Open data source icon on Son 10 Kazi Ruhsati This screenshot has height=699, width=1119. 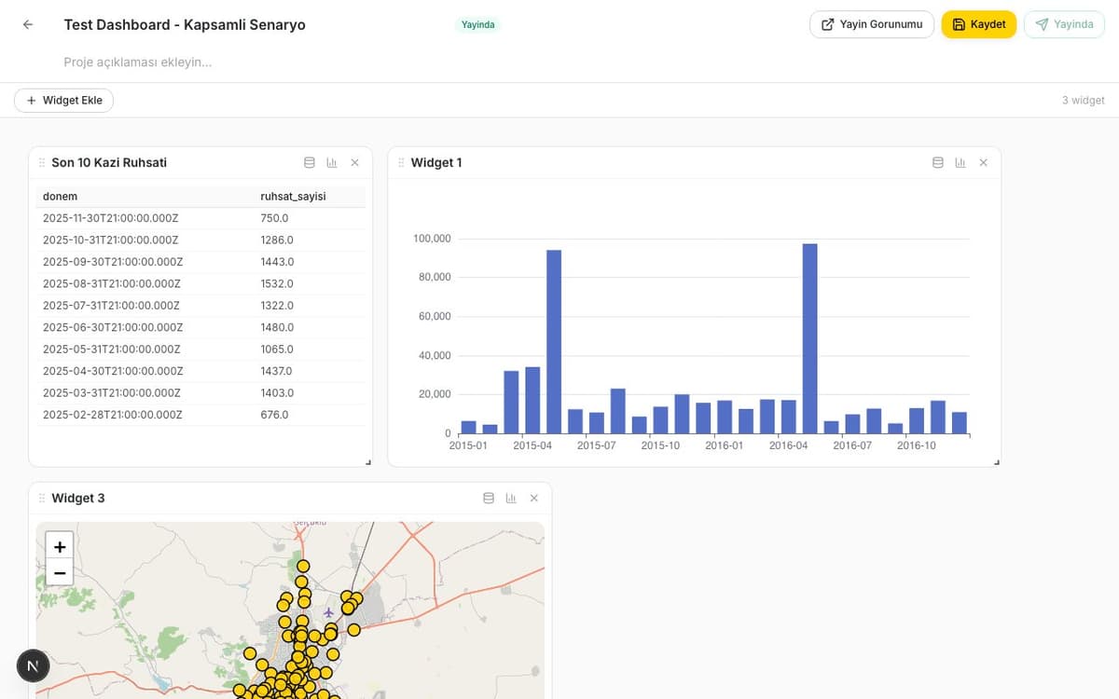tap(310, 162)
